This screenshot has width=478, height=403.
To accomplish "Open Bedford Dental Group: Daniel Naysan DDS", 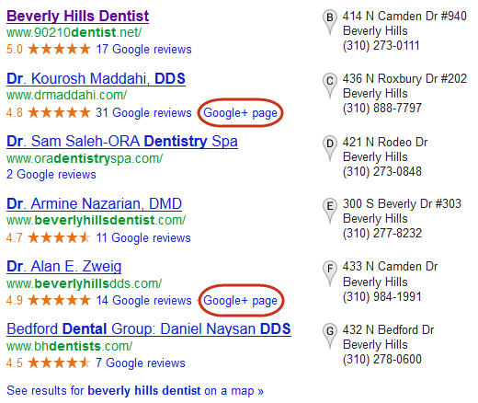I will tap(149, 329).
